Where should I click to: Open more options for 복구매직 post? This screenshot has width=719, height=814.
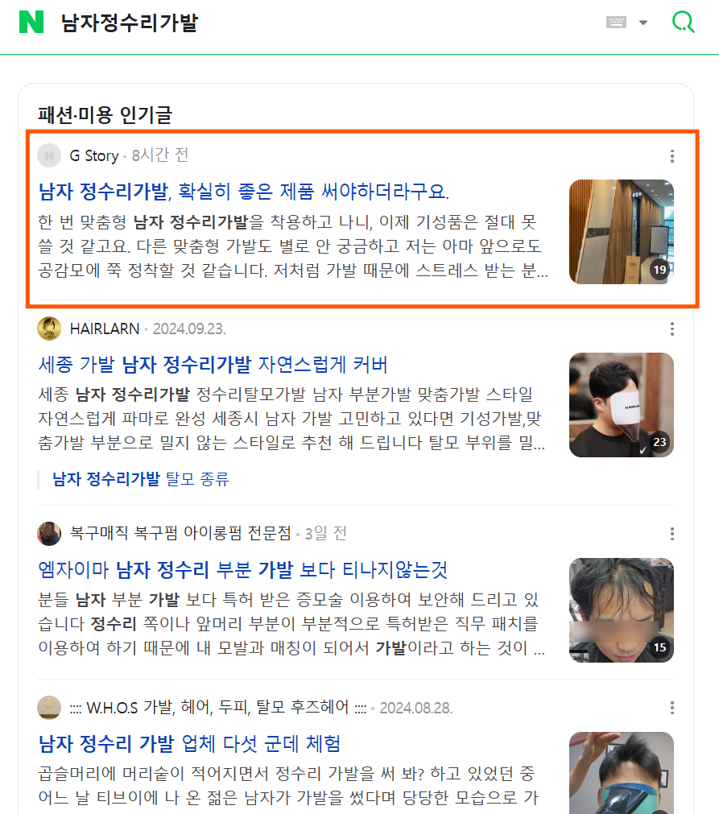coord(672,534)
